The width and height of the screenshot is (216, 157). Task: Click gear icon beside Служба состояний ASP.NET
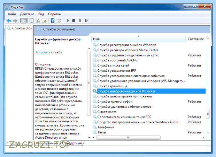coord(95,60)
